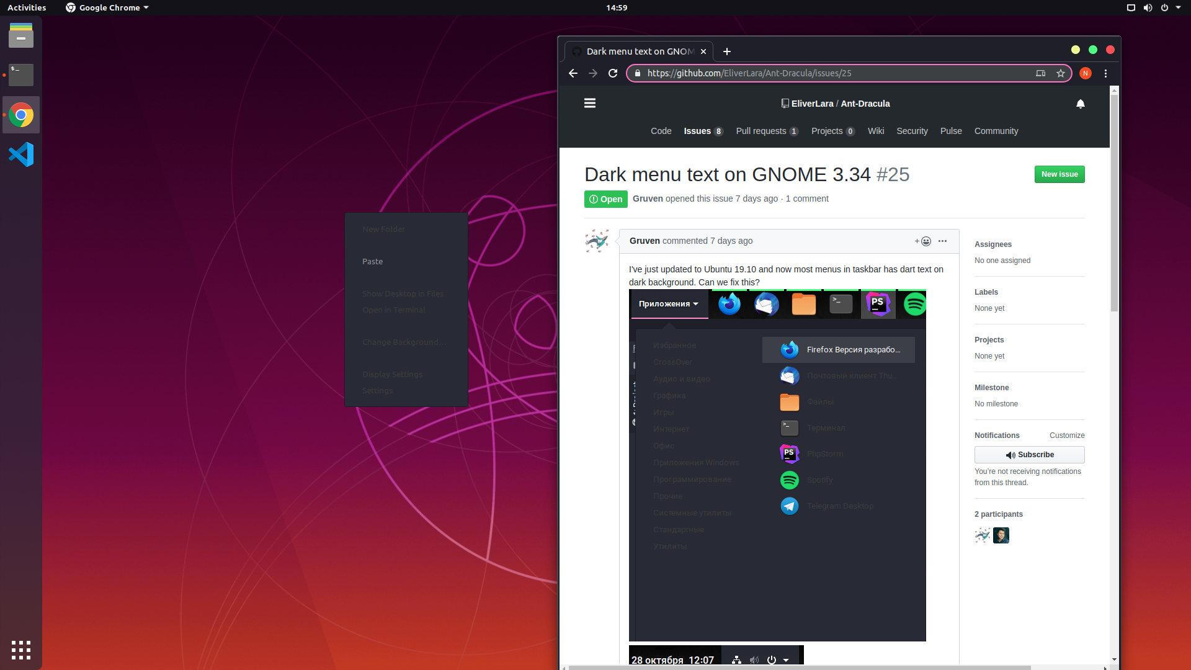This screenshot has width=1191, height=670.
Task: Open Ant-Dracula repository link
Action: point(865,104)
